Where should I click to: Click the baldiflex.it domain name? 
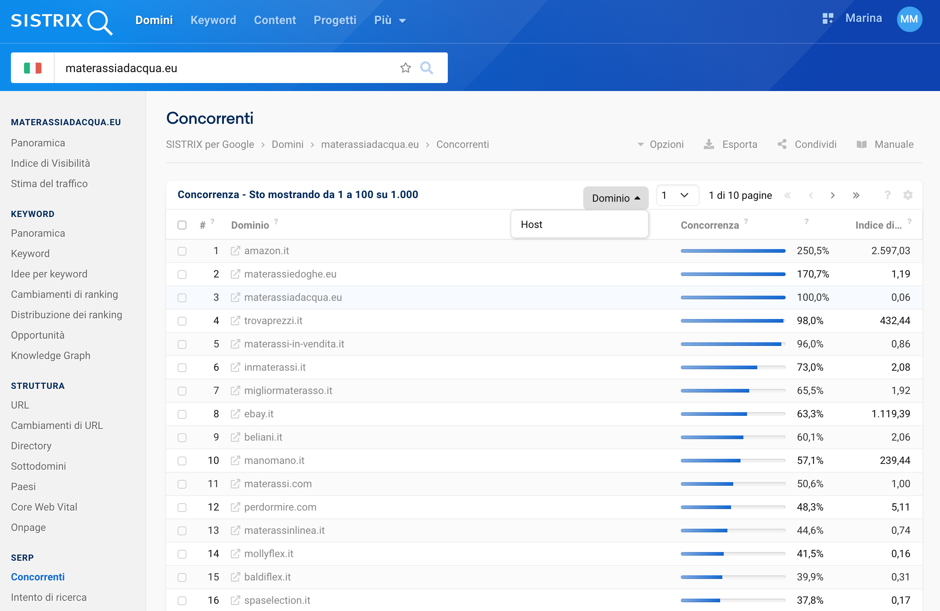point(267,577)
